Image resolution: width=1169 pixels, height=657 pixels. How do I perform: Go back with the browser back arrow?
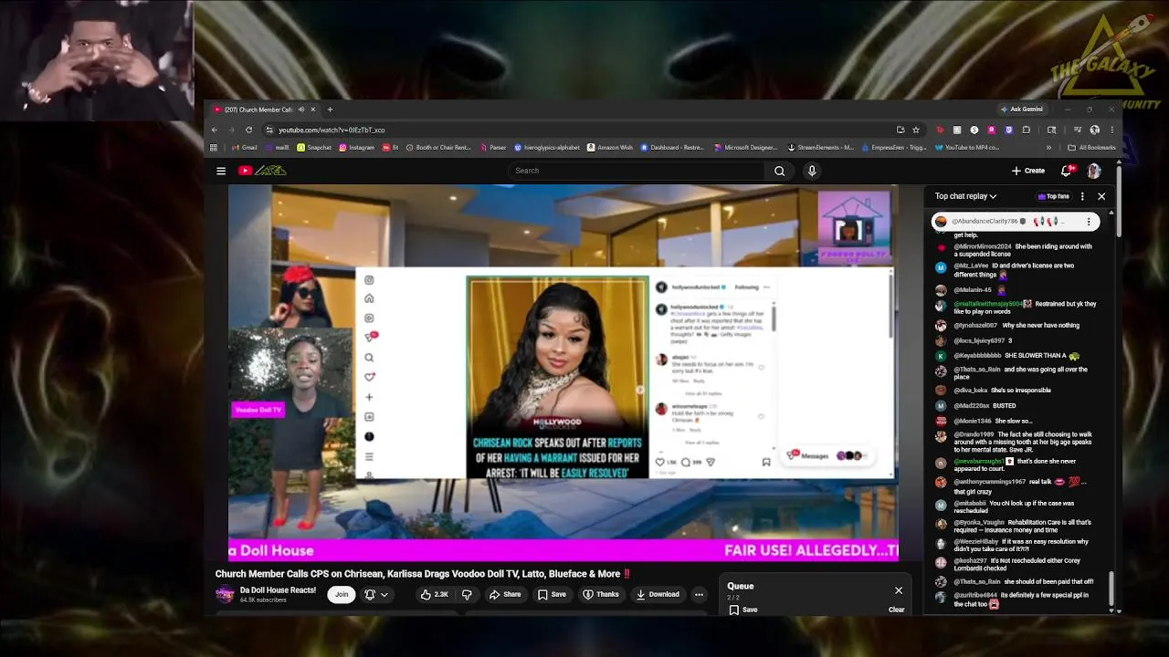pyautogui.click(x=215, y=130)
